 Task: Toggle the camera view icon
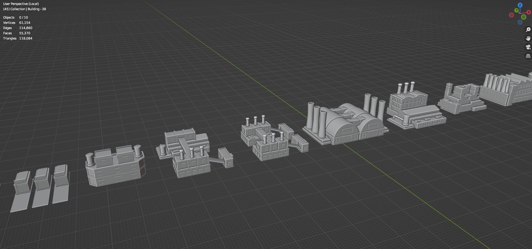point(528,47)
